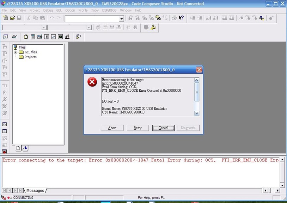Open the Debug menu
Image resolution: width=287 pixels, height=203 pixels.
point(48,11)
